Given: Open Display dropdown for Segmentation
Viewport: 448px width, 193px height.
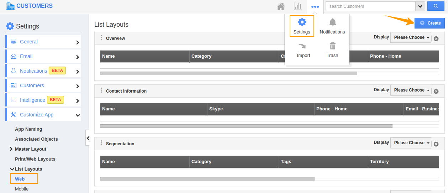Looking at the screenshot, I should tap(411, 143).
